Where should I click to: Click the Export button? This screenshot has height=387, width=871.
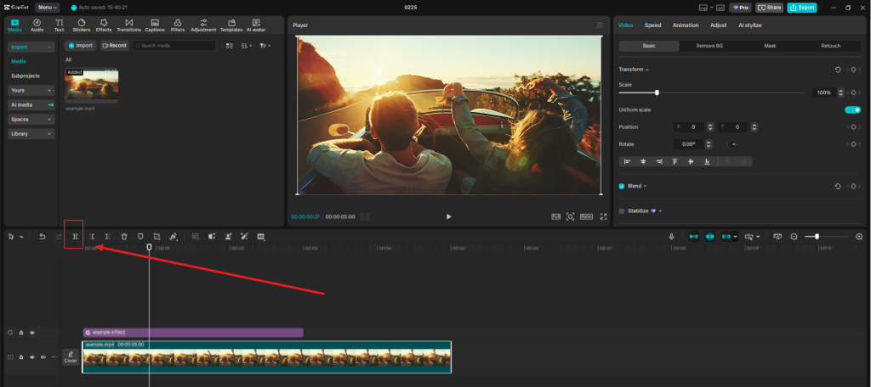point(801,7)
